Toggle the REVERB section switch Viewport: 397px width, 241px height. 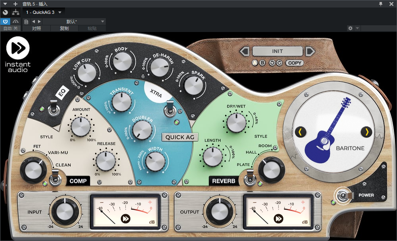pos(250,178)
